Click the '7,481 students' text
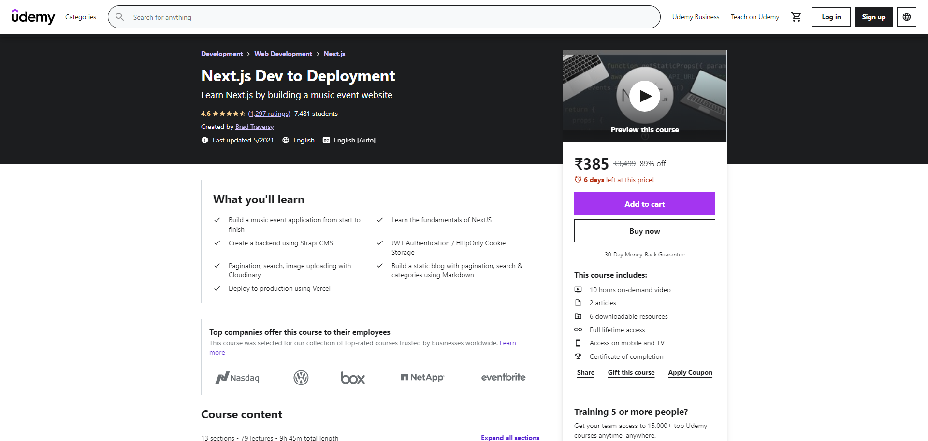The height and width of the screenshot is (441, 928). click(316, 114)
